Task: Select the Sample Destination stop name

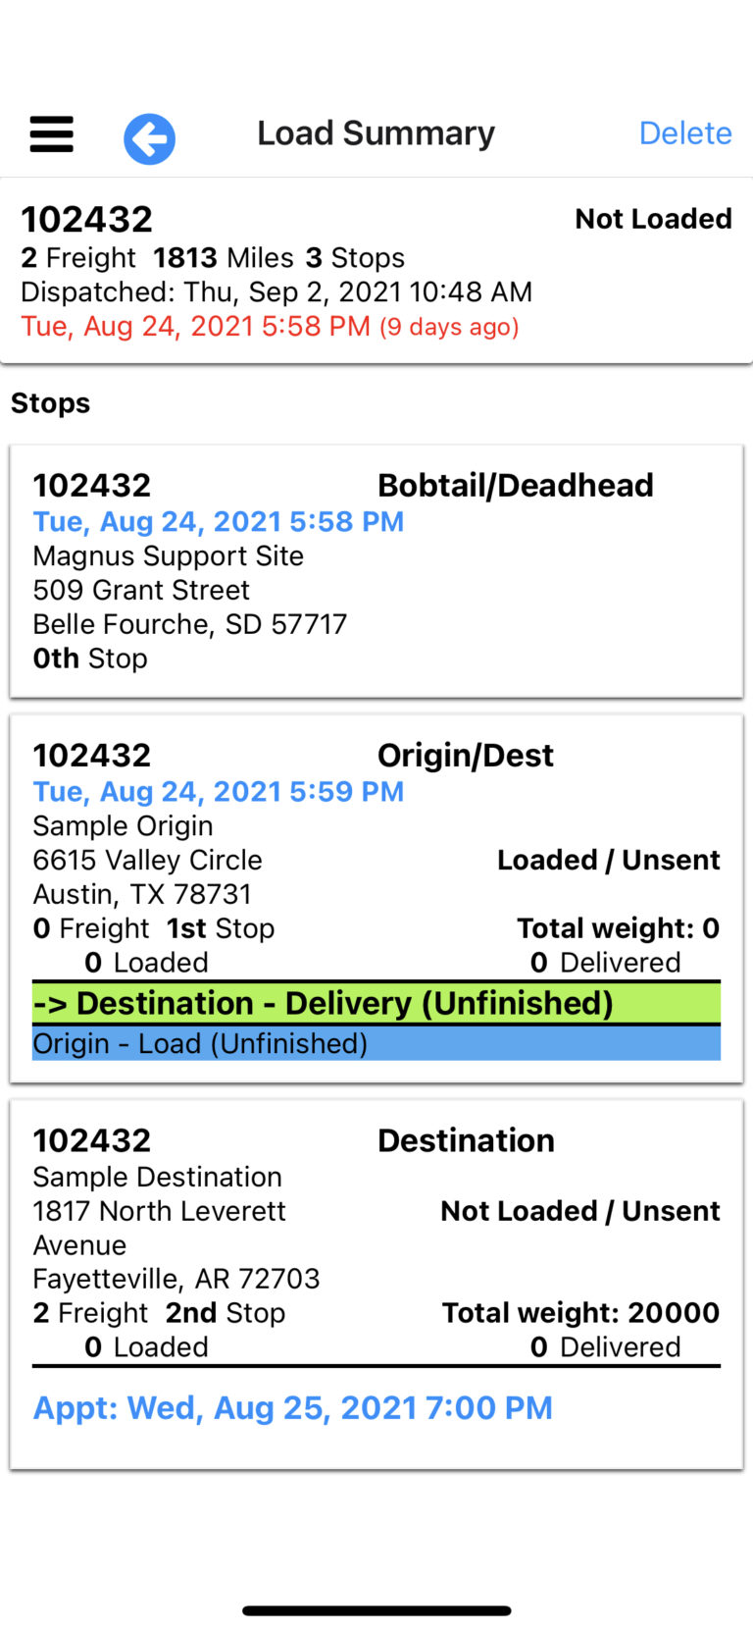Action: [157, 1177]
